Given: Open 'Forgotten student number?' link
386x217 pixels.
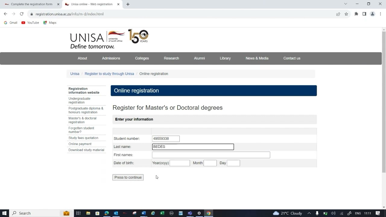Looking at the screenshot, I should (81, 130).
